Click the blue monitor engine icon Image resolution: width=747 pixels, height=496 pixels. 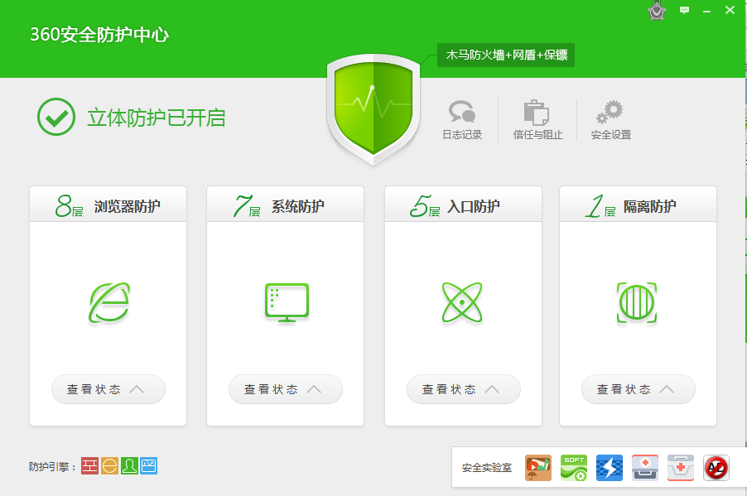tap(148, 465)
